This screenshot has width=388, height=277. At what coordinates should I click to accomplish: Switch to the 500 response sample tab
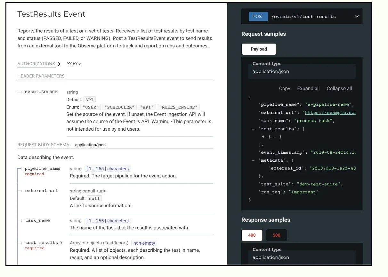pos(276,235)
